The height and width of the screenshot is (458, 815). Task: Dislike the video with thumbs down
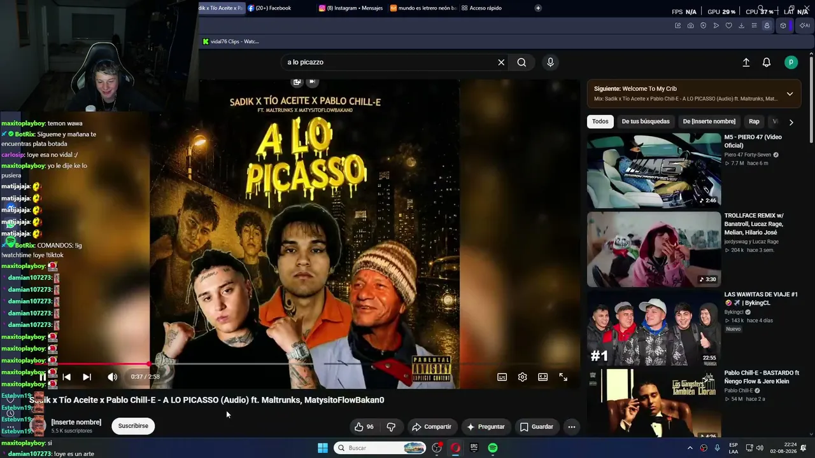[x=391, y=427]
